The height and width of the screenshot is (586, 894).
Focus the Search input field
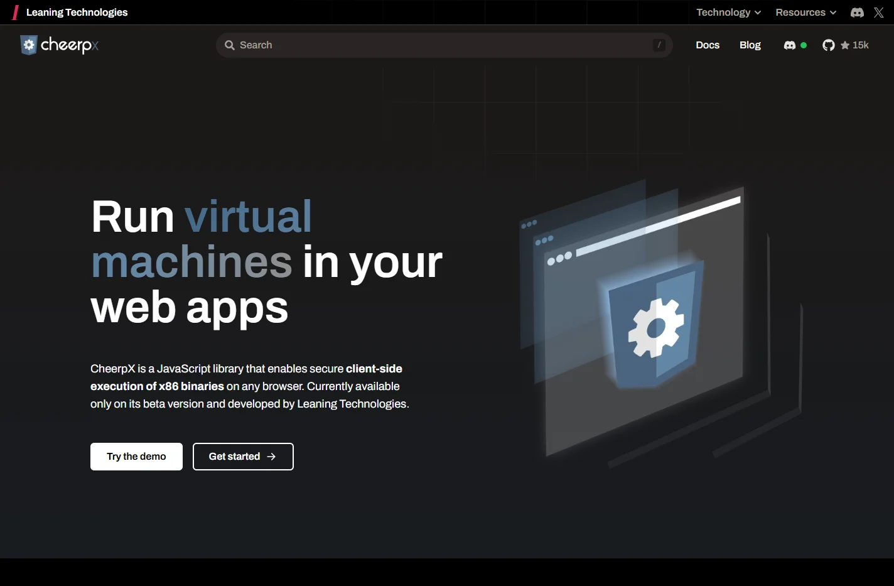click(x=444, y=45)
